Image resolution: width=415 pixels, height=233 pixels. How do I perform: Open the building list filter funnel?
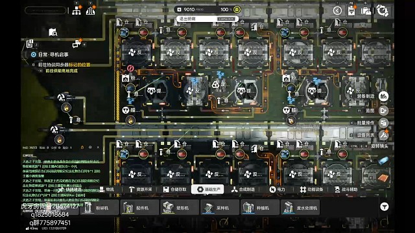coord(385,206)
